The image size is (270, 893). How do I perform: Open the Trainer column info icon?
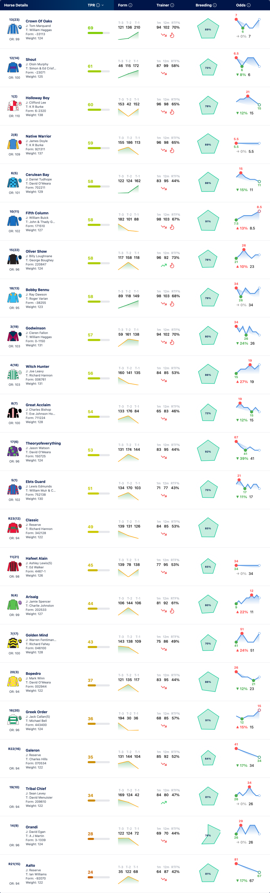(x=172, y=5)
